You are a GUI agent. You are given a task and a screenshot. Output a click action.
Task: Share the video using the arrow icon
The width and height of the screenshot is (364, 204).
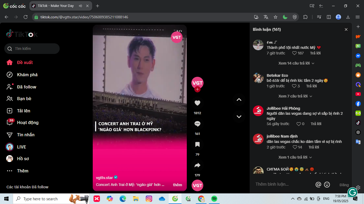click(x=197, y=165)
